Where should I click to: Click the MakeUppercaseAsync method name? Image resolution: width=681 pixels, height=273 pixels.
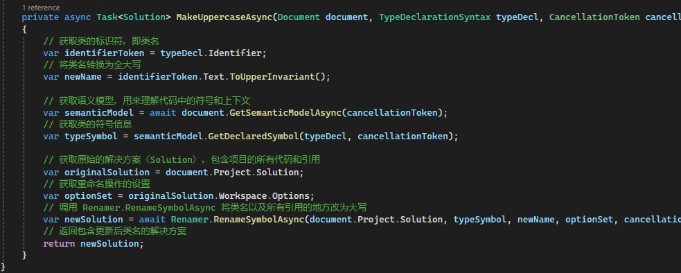tap(224, 17)
